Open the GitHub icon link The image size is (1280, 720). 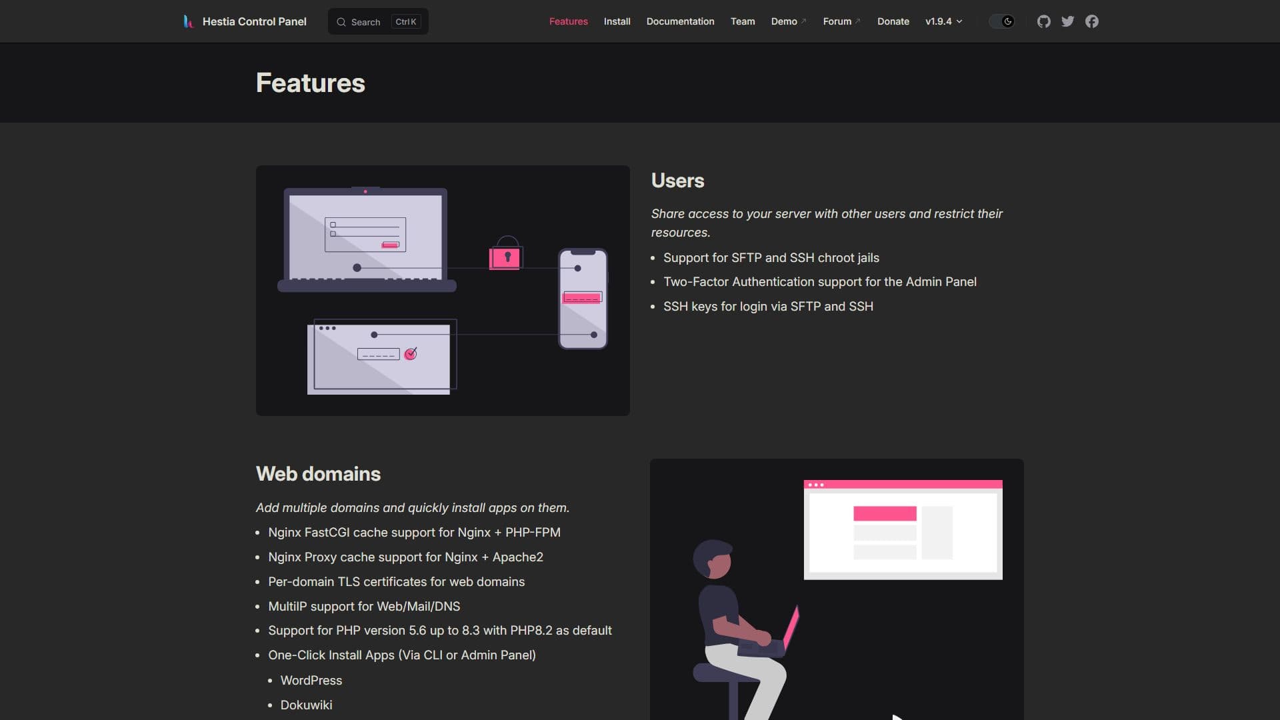click(1043, 21)
